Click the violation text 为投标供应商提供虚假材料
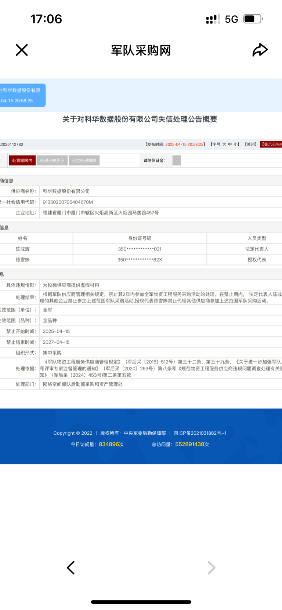The image size is (282, 610). click(x=71, y=285)
